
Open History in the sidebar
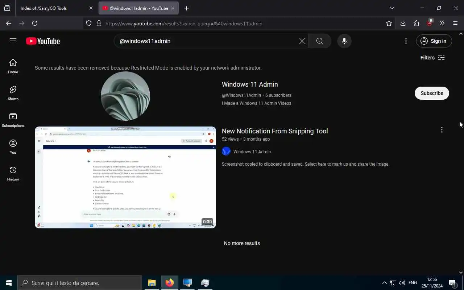coord(13,173)
